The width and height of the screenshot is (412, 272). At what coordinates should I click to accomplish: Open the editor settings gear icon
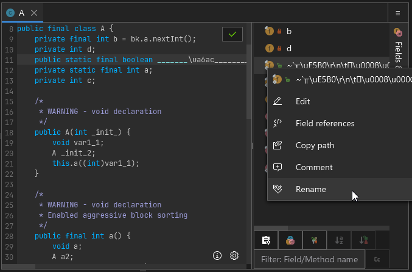tap(234, 256)
